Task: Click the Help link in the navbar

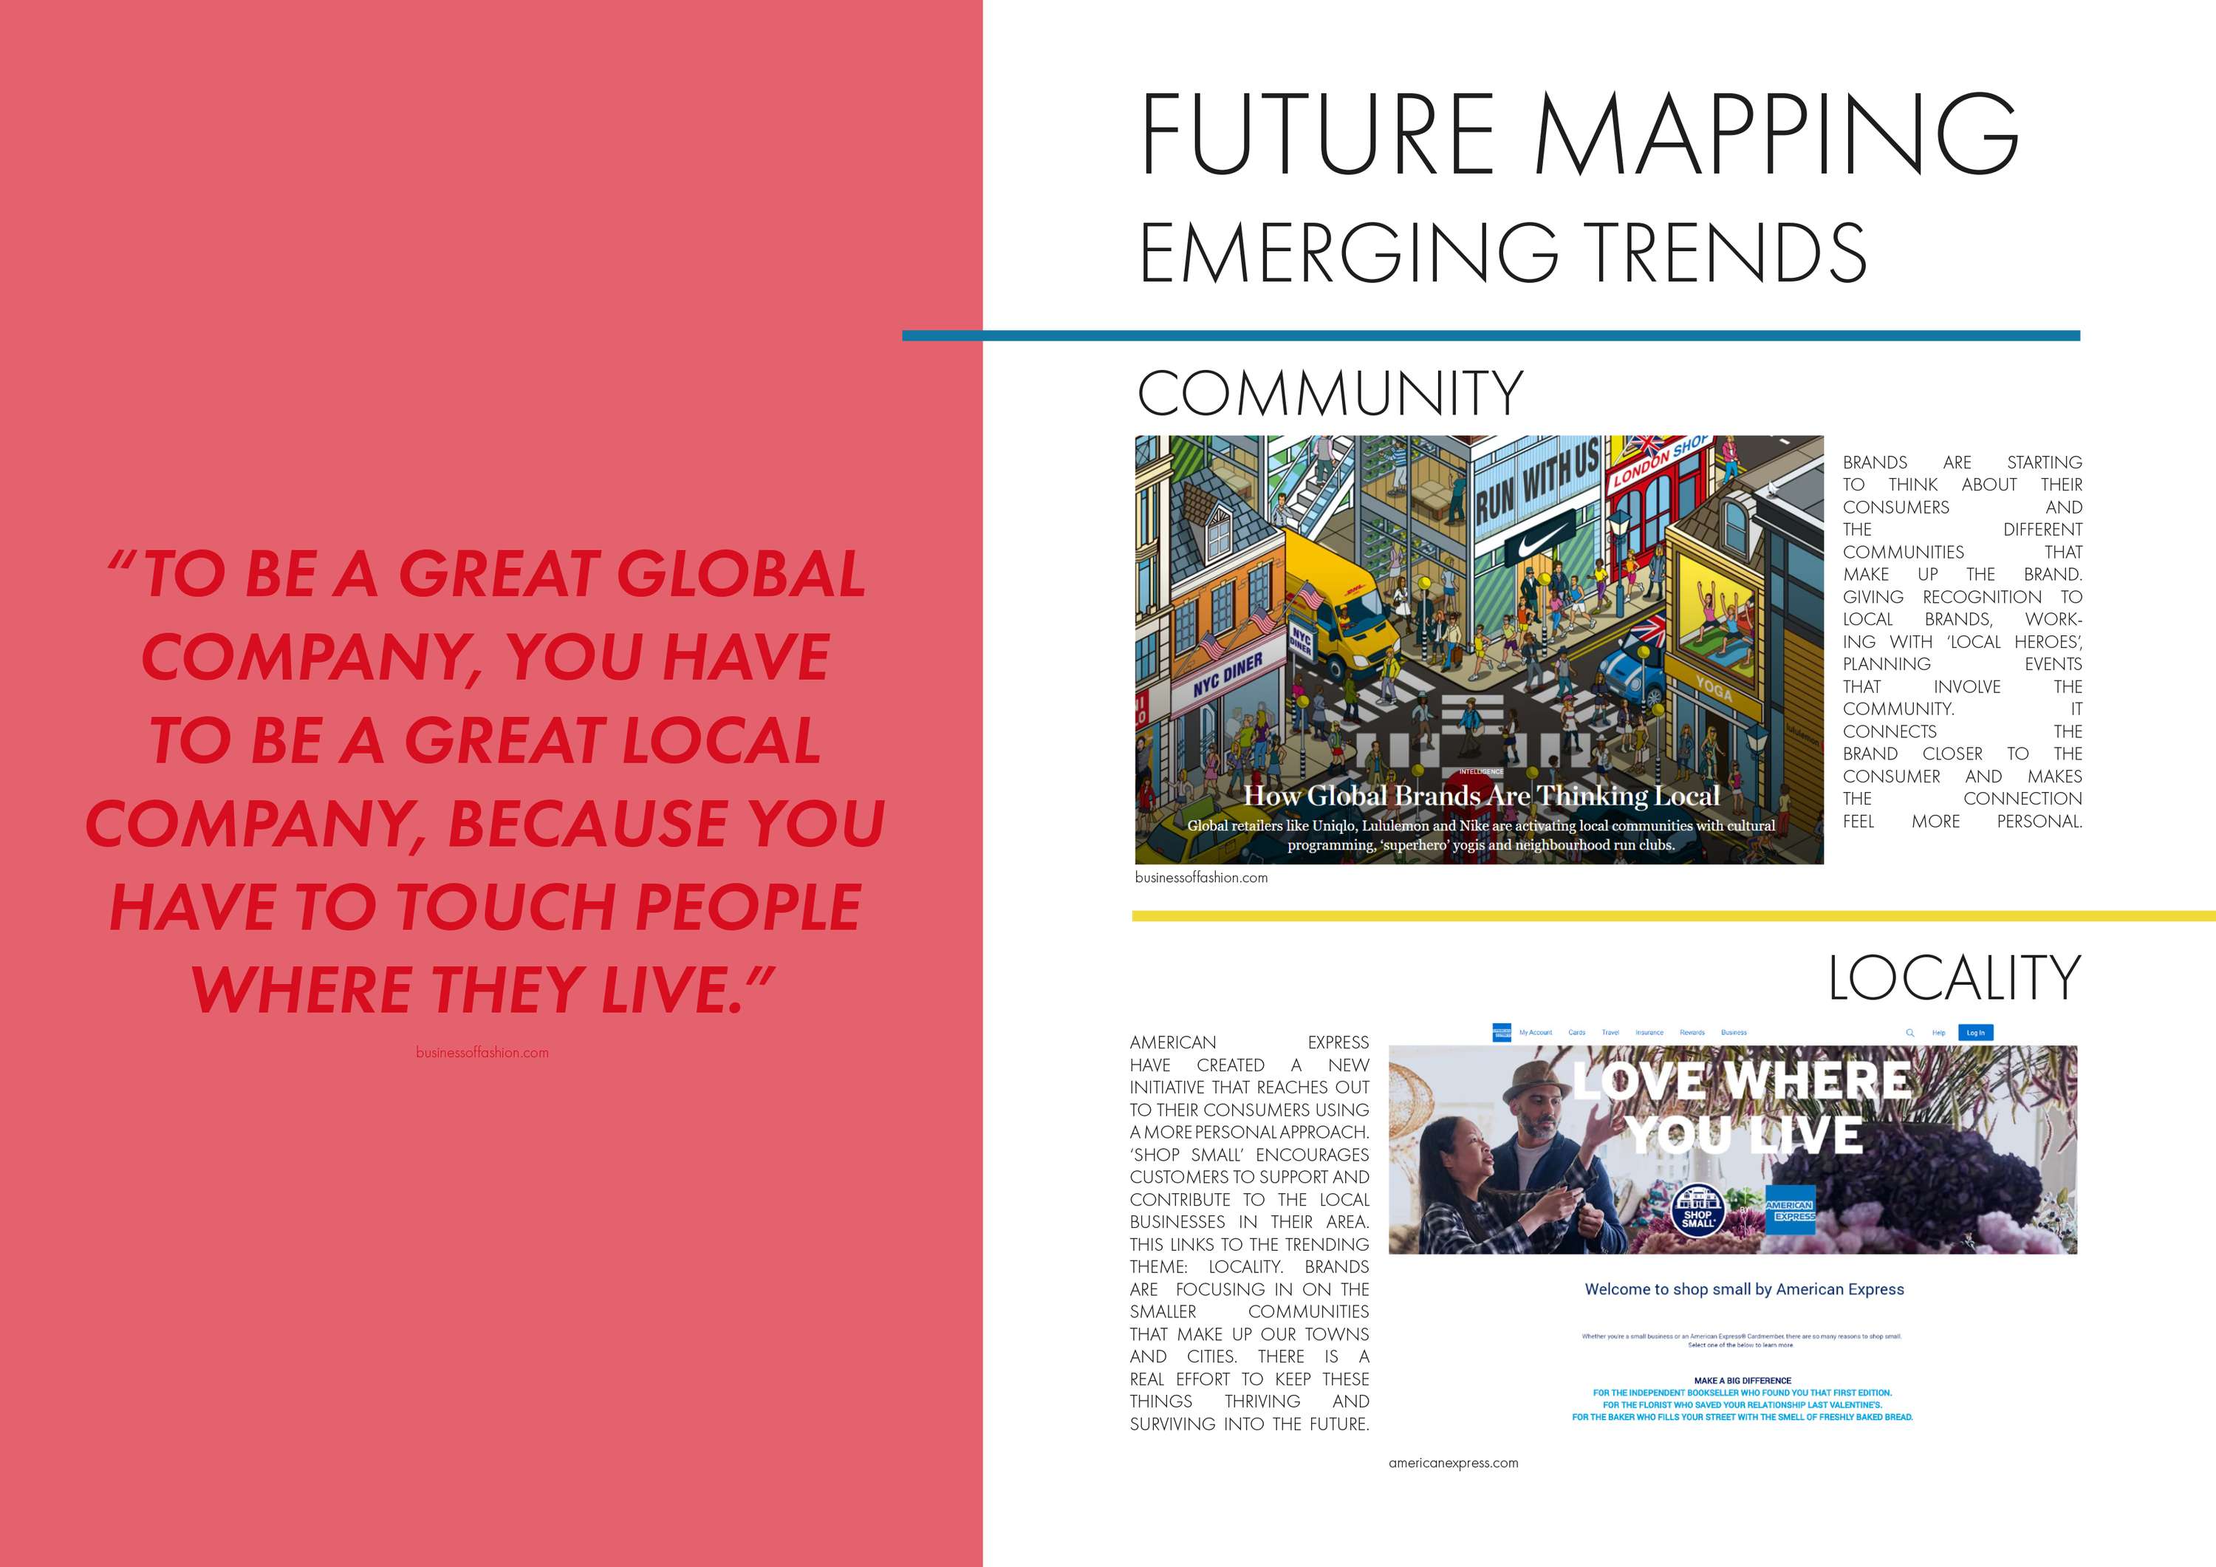Action: tap(1939, 1032)
